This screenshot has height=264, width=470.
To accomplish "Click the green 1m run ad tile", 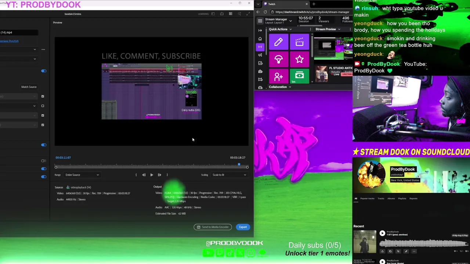I will click(x=300, y=76).
